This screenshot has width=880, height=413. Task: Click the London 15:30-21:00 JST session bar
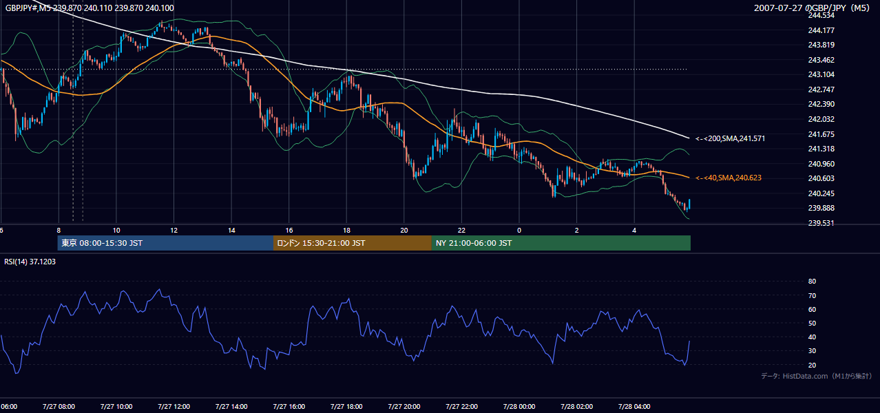pyautogui.click(x=353, y=243)
